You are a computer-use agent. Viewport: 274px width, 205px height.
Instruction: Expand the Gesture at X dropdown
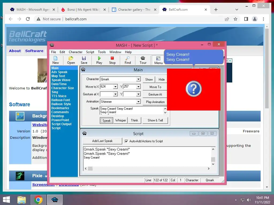click(x=115, y=94)
